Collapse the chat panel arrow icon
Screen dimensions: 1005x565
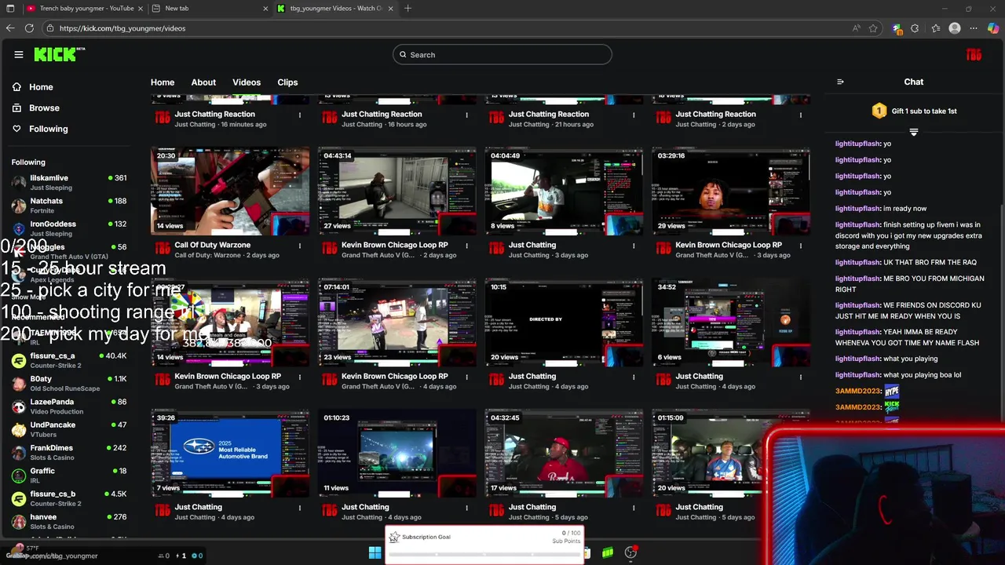[840, 82]
